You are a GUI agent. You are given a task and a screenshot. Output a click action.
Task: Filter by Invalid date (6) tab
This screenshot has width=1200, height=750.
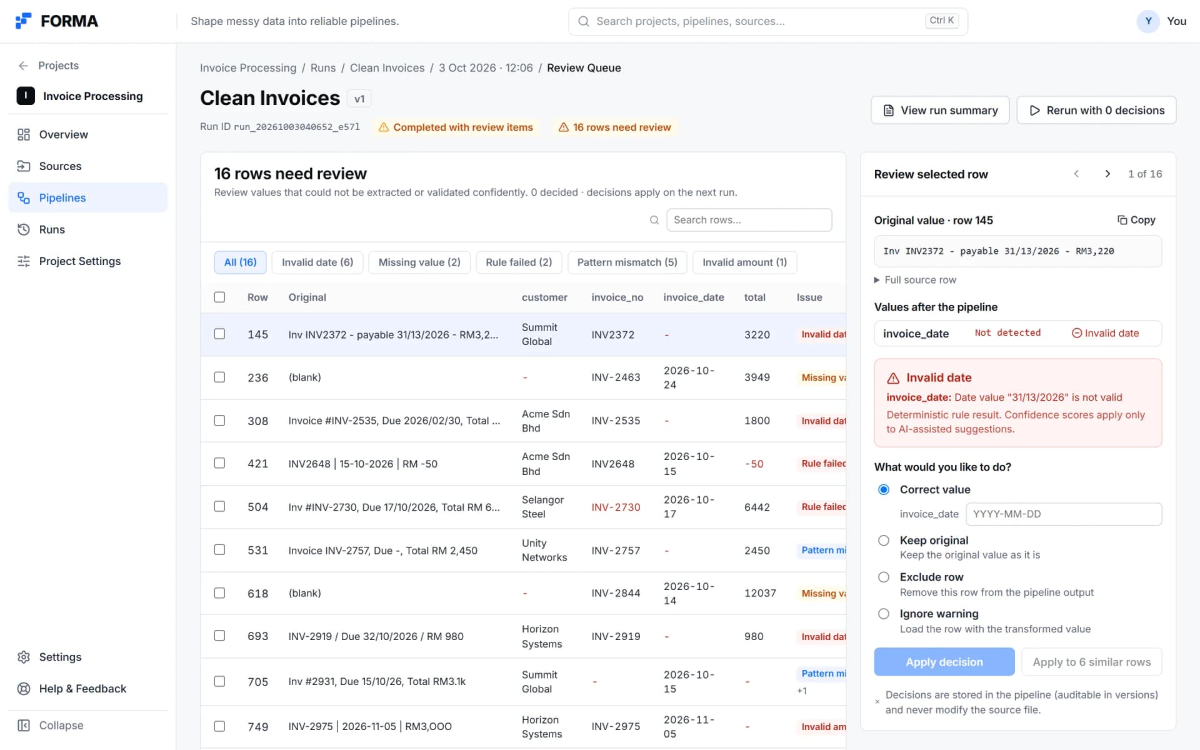coord(317,262)
